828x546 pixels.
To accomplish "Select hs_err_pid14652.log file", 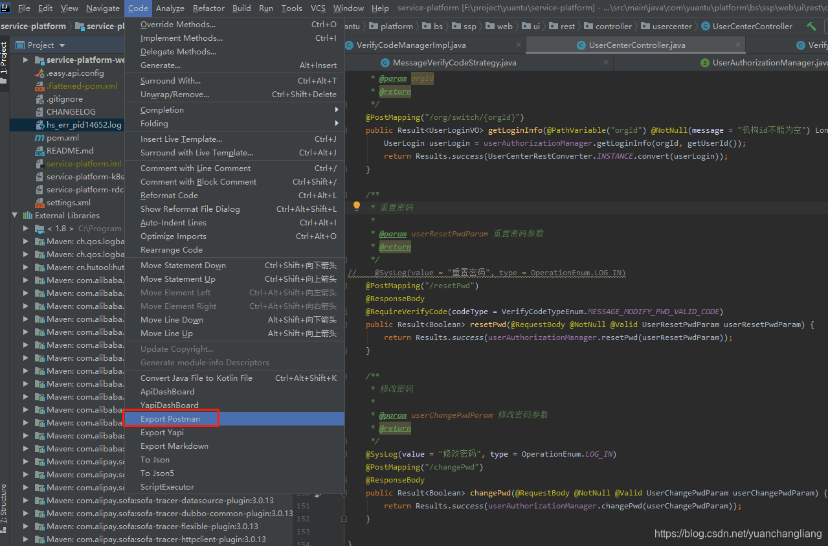I will (x=84, y=125).
